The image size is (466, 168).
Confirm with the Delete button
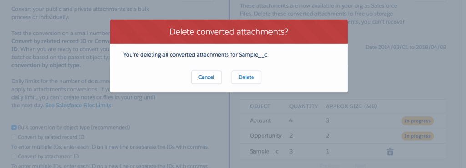246,77
